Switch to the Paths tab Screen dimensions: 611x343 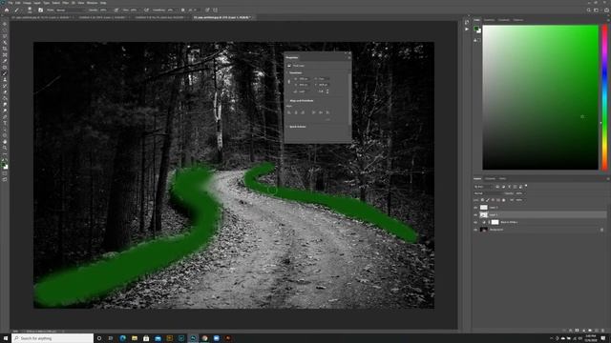[503, 179]
